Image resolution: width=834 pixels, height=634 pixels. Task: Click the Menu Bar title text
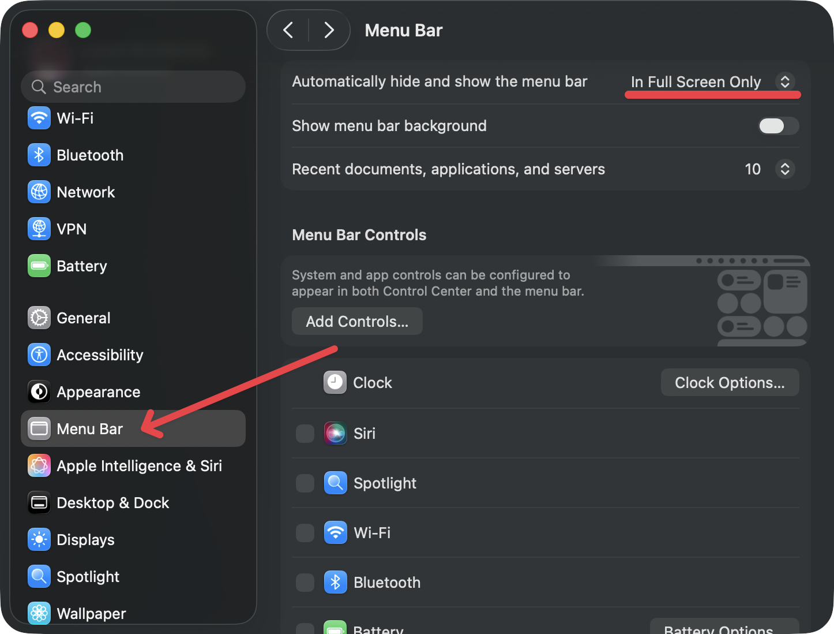(x=404, y=30)
